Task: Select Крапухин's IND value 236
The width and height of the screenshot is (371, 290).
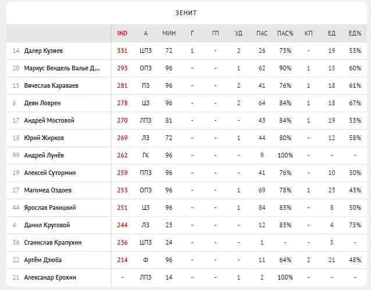Action: [x=122, y=243]
